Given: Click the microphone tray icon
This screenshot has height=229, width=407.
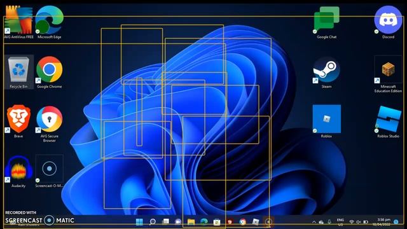Looking at the screenshot, I should coord(329,222).
